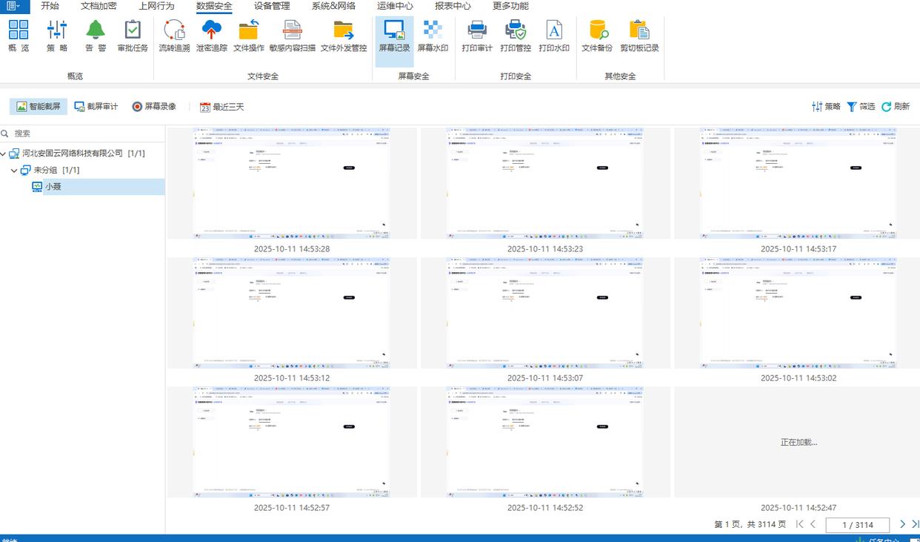Screen dimensions: 920x542
Task: Open screenshot thumbnail dated 14:53:17
Action: coord(797,183)
